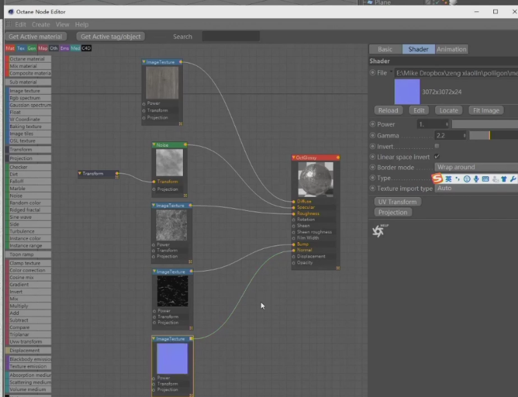Image resolution: width=518 pixels, height=397 pixels.
Task: Click the Sogou input method S icon
Action: click(437, 179)
